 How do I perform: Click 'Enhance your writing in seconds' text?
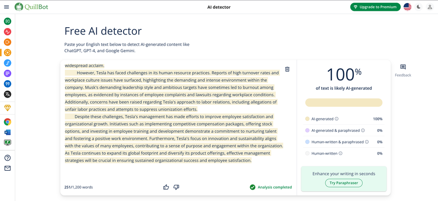tap(344, 174)
